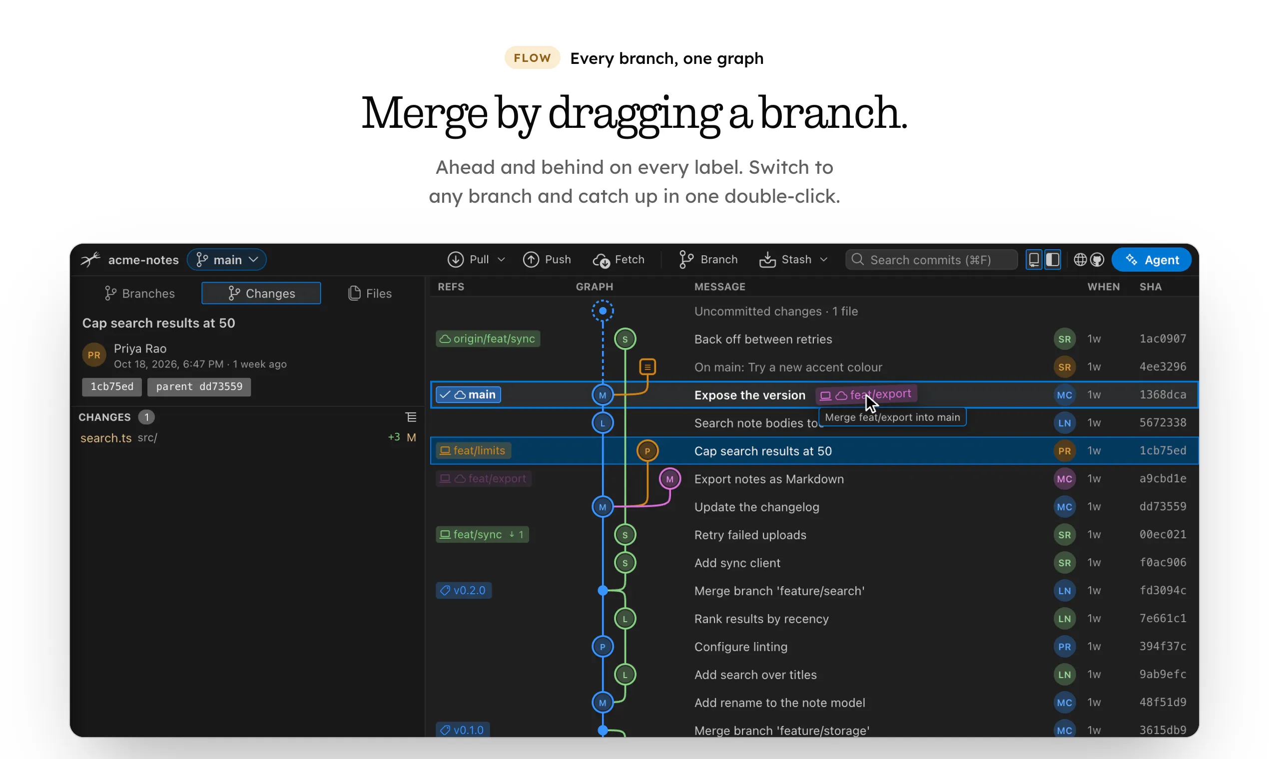The image size is (1269, 759).
Task: Focus the Search commits field
Action: coord(931,260)
